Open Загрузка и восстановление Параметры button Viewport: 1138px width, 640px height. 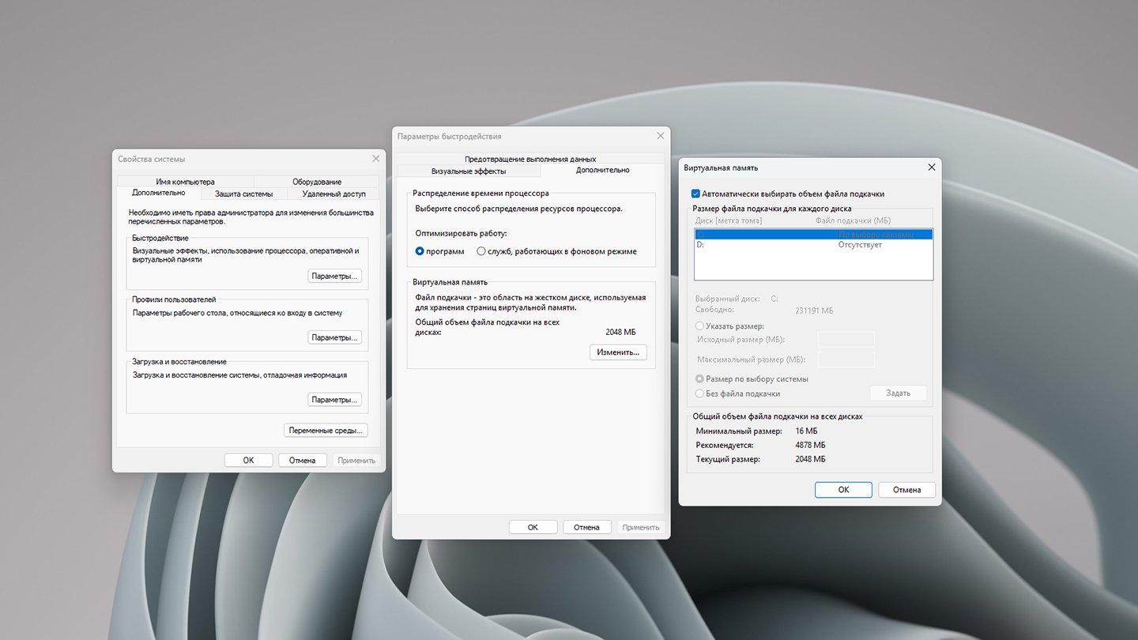point(334,400)
